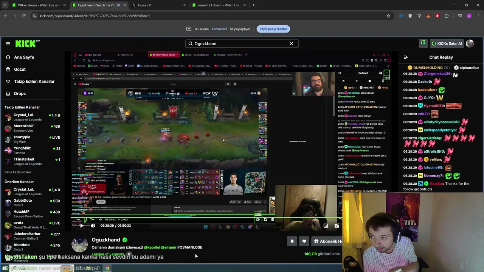484x272 pixels.
Task: Click the site info icon in address bar
Action: (x=35, y=16)
